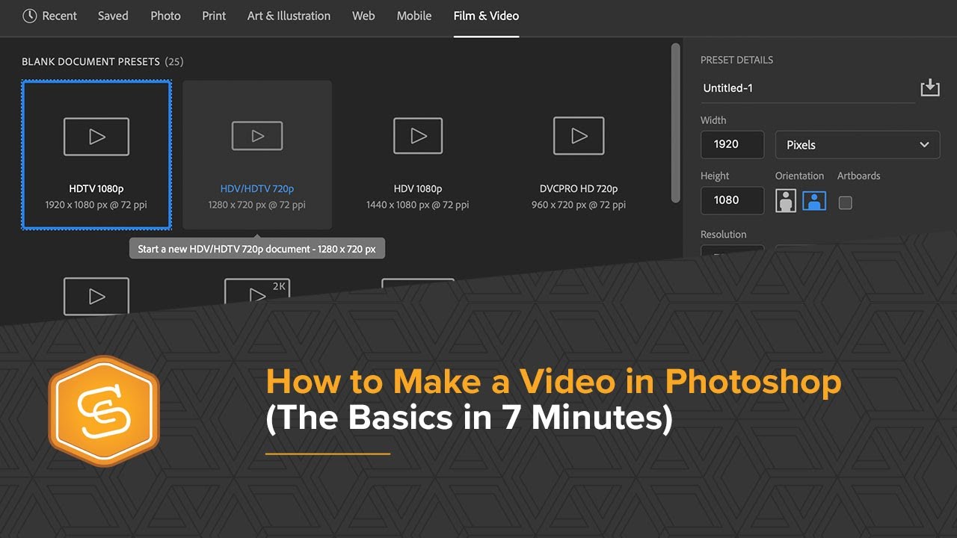Choose the DVCPRO HD 720p preset
This screenshot has height=538, width=957.
pos(579,155)
